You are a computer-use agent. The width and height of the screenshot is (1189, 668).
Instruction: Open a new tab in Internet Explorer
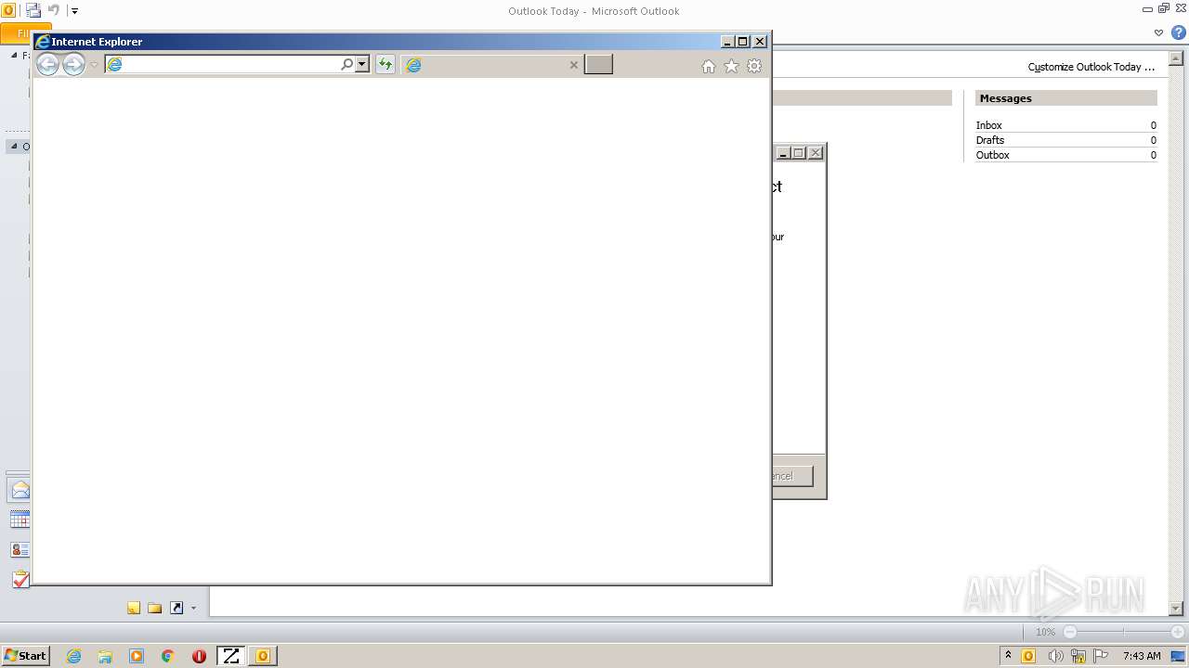[x=598, y=64]
